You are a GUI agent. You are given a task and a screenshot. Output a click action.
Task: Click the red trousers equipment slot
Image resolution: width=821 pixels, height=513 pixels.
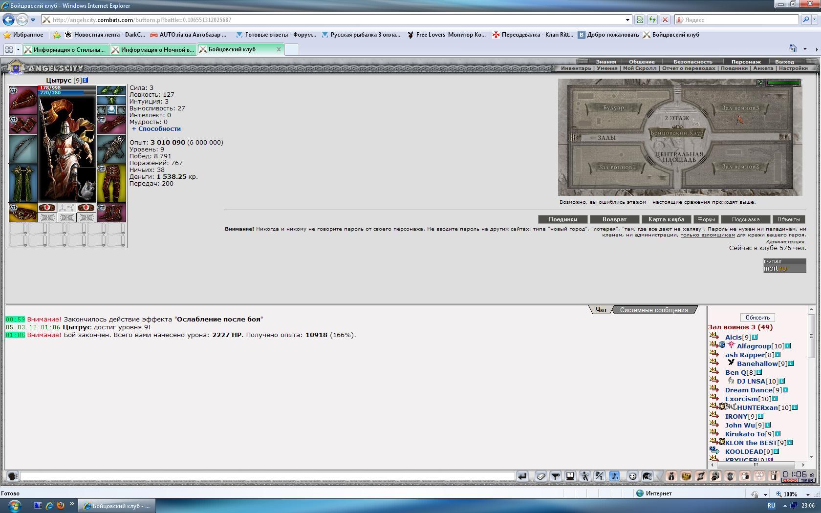pos(111,183)
